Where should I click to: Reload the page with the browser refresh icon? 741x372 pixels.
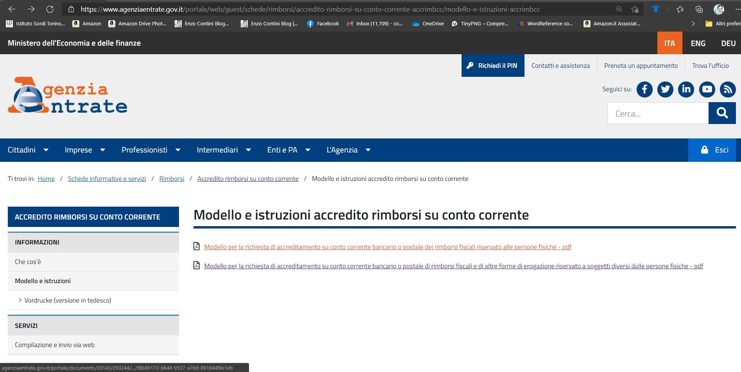coord(50,9)
